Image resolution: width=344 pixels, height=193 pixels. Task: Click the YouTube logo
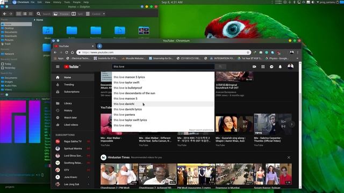coord(72,66)
